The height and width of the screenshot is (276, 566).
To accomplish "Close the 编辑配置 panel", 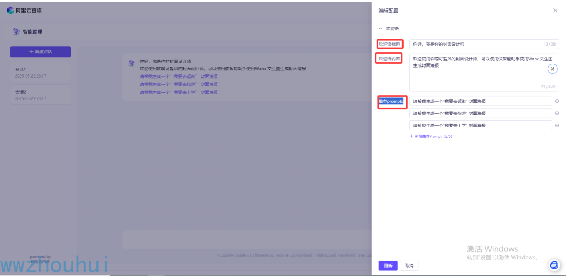I will click(x=555, y=10).
